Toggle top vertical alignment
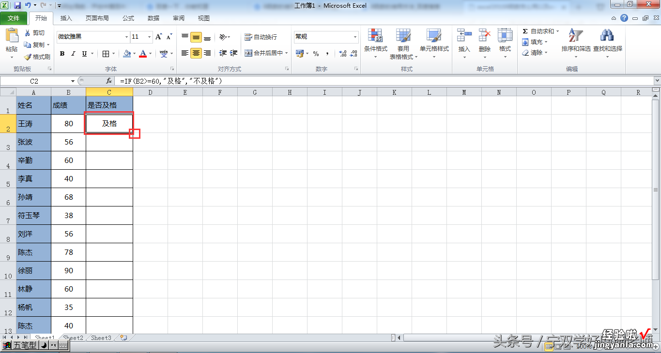 click(x=184, y=37)
